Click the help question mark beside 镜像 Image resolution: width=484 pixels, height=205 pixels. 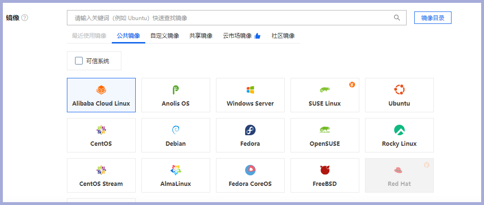point(25,18)
